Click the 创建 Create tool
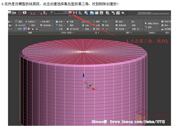 click(70, 22)
